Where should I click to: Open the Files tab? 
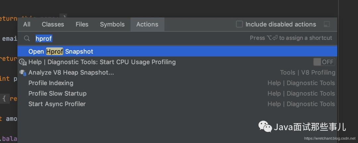[82, 24]
